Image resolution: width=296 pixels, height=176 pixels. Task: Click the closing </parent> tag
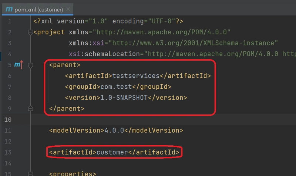(67, 109)
